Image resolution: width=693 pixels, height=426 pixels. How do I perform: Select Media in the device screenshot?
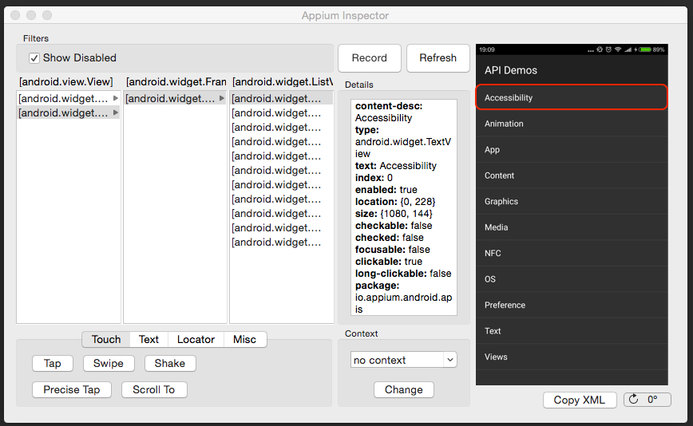(572, 227)
